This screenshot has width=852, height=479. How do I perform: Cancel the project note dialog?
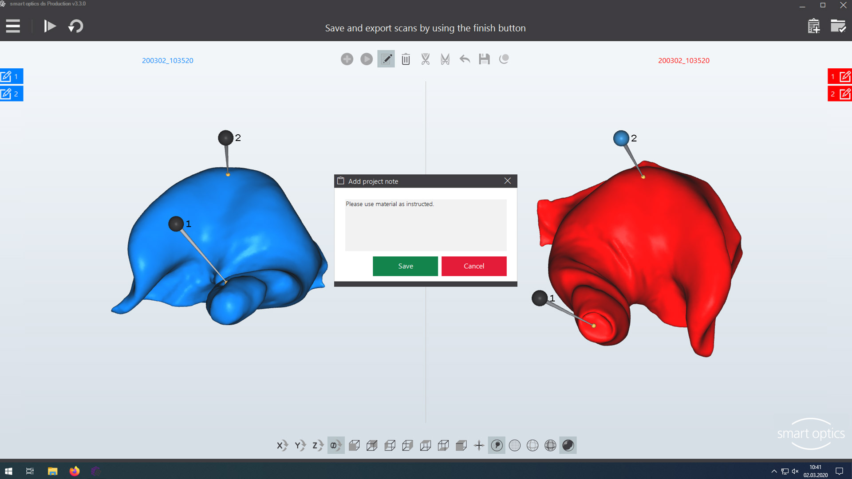[x=474, y=266]
